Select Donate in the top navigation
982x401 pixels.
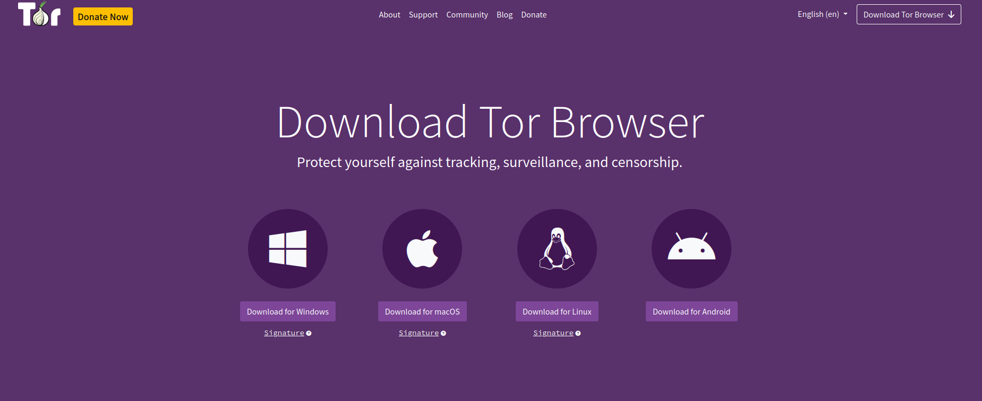coord(534,15)
